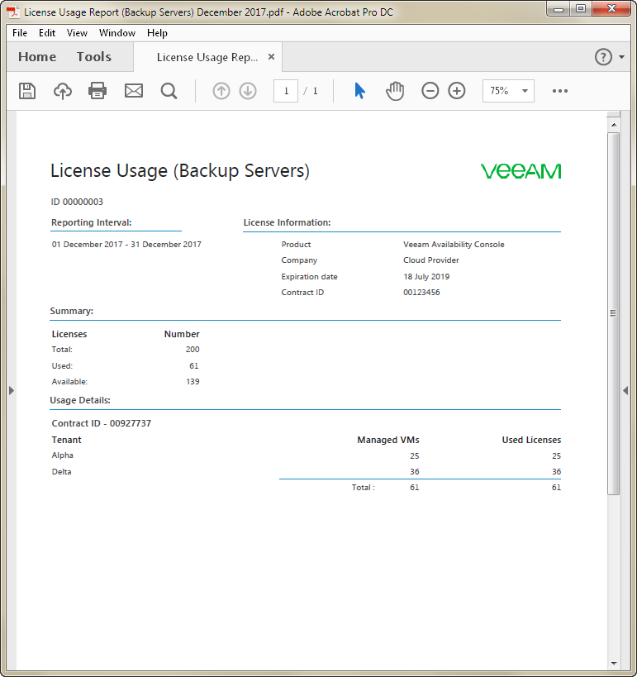
Task: Switch to the Home tab
Action: click(x=37, y=56)
